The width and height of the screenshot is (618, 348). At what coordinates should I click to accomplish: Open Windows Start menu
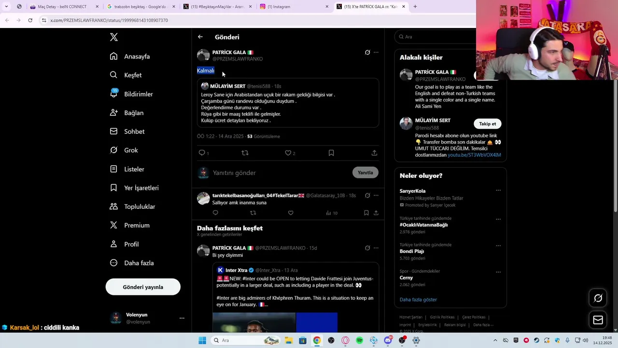202,340
